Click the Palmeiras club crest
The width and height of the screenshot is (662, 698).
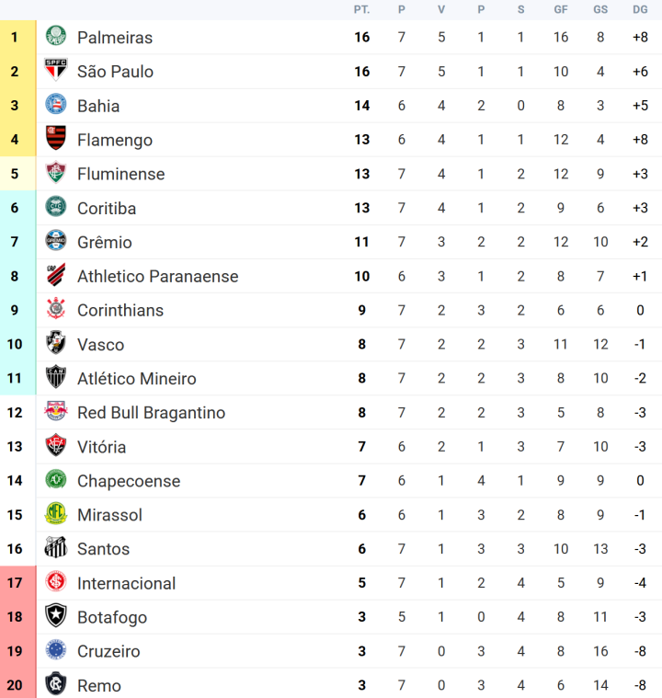[x=56, y=37]
